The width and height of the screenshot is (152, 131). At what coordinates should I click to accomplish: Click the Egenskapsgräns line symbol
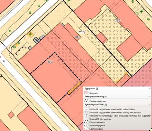[86, 128]
